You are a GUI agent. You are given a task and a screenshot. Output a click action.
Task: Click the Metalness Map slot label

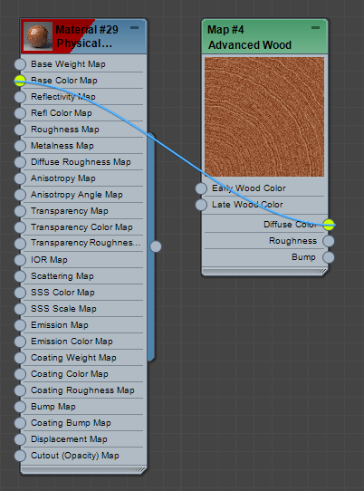tap(62, 146)
